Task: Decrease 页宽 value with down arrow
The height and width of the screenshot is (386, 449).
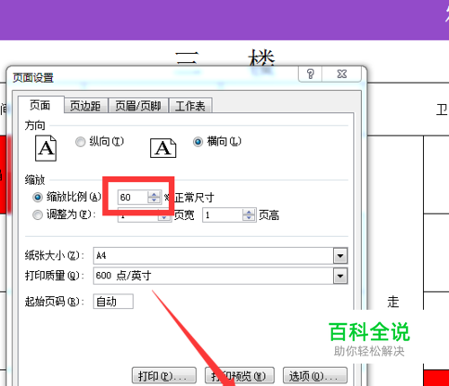Action: pyautogui.click(x=164, y=218)
